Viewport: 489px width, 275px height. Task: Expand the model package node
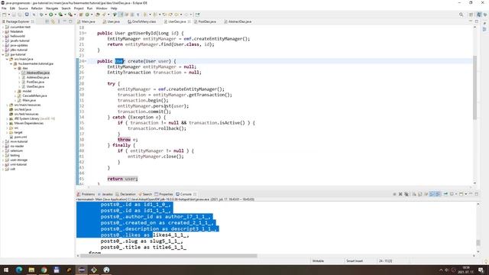15,92
